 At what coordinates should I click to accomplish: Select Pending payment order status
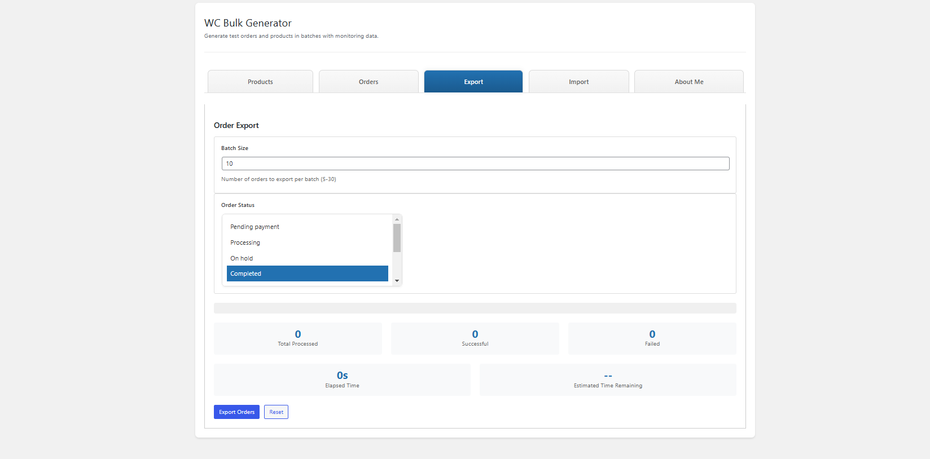308,227
